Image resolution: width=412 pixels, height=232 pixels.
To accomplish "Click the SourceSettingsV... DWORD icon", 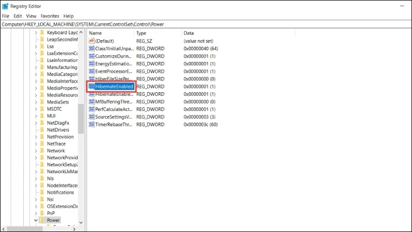I will point(92,117).
